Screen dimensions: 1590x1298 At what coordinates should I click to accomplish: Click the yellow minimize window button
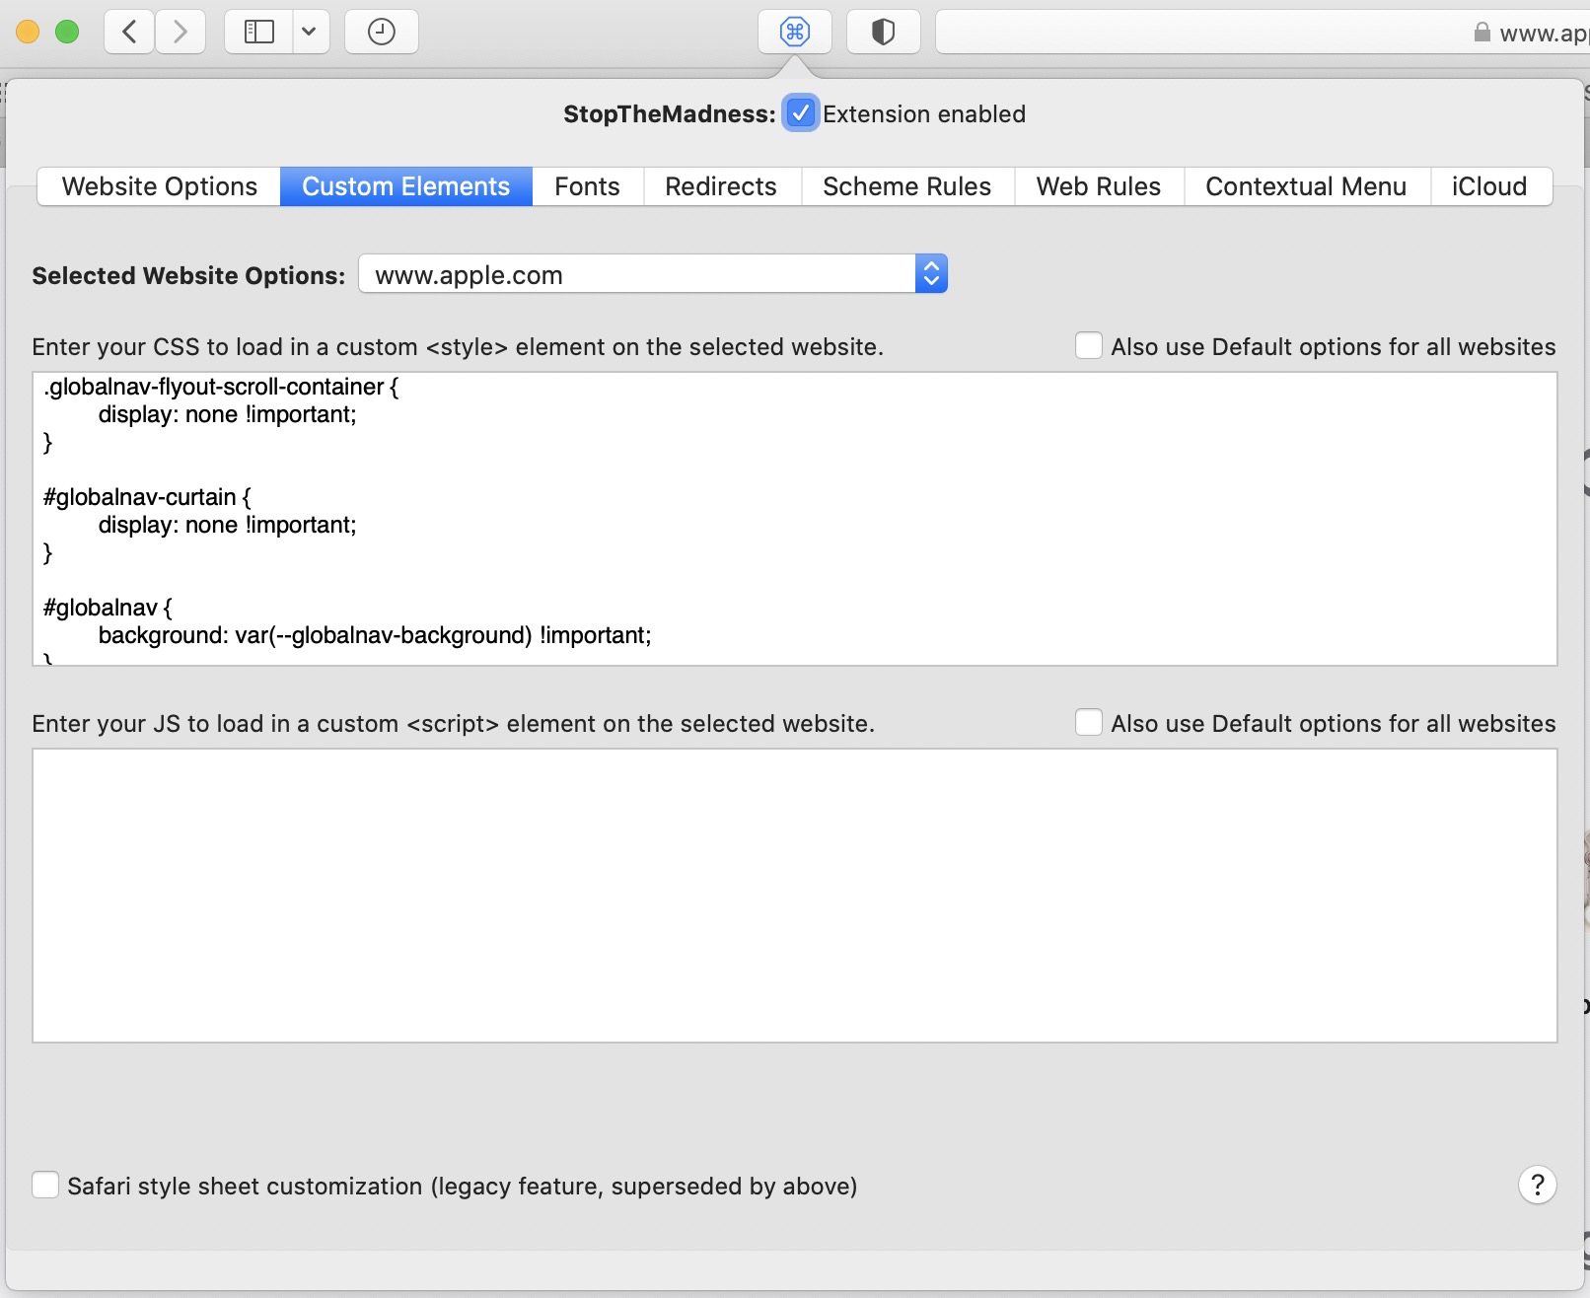28,32
